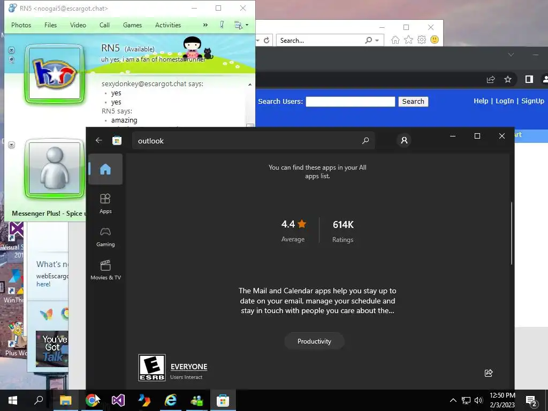Open the Home section in Store sidebar
Viewport: 548px width, 411px height.
105,169
